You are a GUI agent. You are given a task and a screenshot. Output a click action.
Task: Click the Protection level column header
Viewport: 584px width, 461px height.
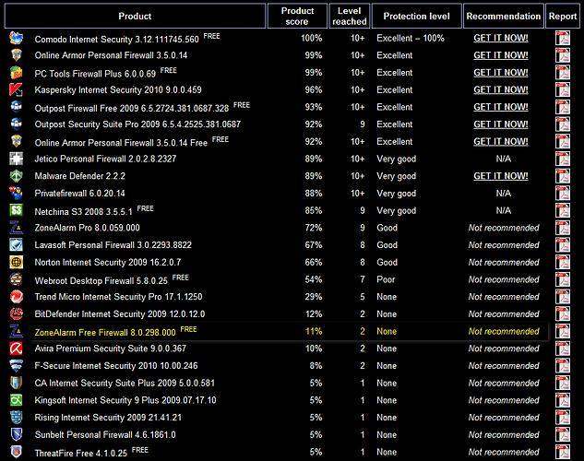point(416,16)
